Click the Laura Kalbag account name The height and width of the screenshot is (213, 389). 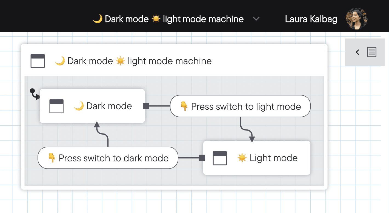coord(311,19)
